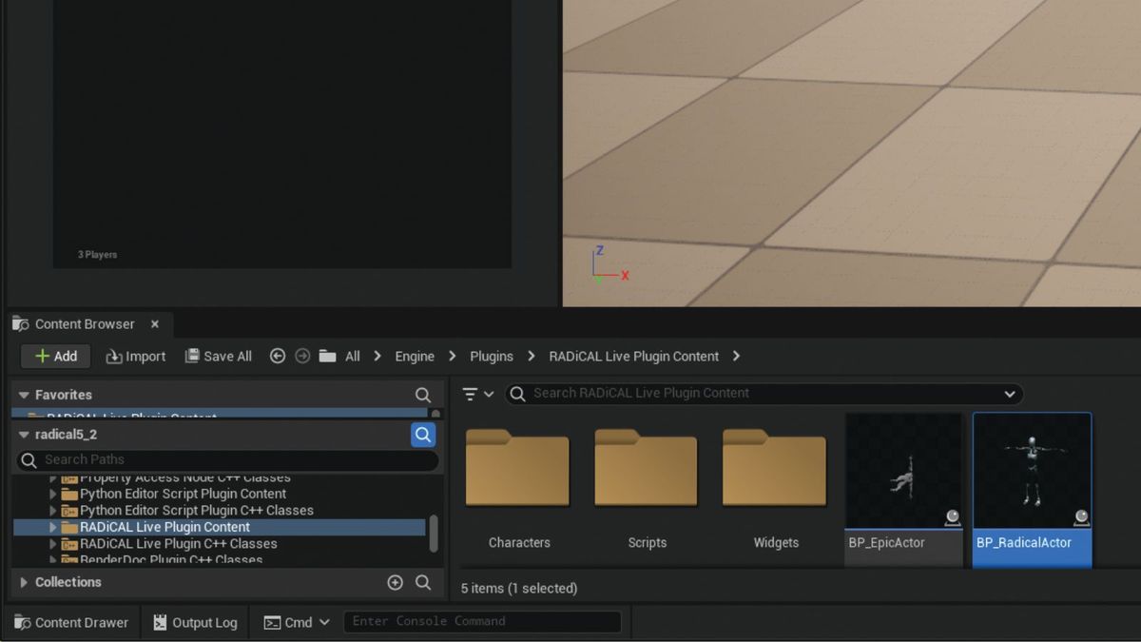Click Plugins in the breadcrumb path
Viewport: 1141px width, 642px height.
(x=491, y=356)
